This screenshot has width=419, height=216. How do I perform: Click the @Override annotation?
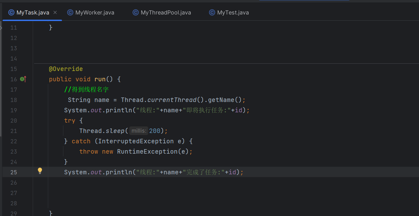pos(66,69)
